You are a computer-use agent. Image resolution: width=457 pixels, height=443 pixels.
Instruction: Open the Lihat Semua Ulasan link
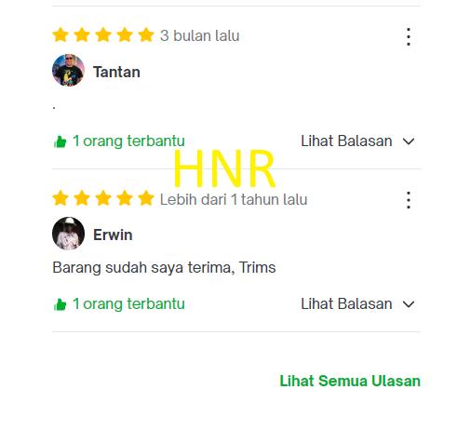(350, 381)
